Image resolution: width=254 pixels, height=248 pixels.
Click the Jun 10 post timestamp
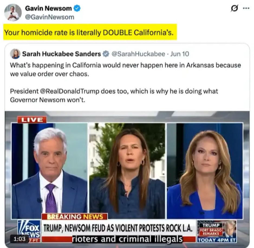(180, 54)
